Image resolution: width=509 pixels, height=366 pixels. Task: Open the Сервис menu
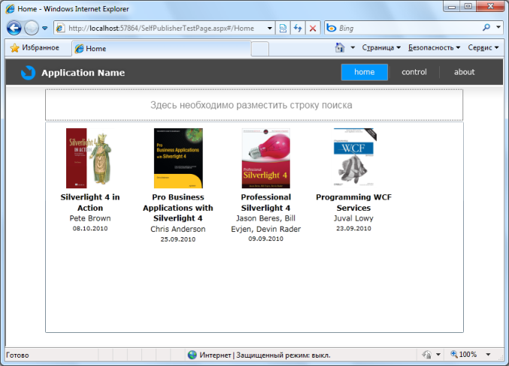(483, 47)
